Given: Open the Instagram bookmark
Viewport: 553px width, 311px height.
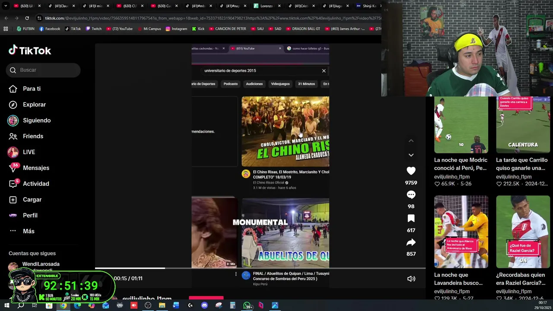Looking at the screenshot, I should 176,29.
